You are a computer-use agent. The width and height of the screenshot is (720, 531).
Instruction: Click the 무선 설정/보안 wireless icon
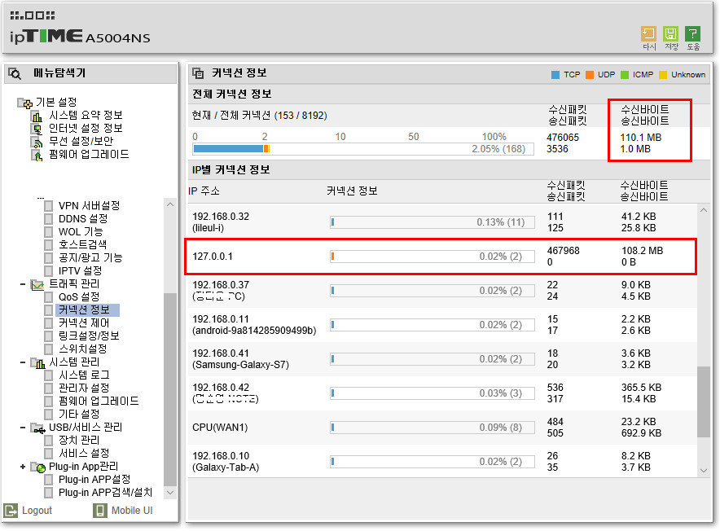click(x=37, y=142)
